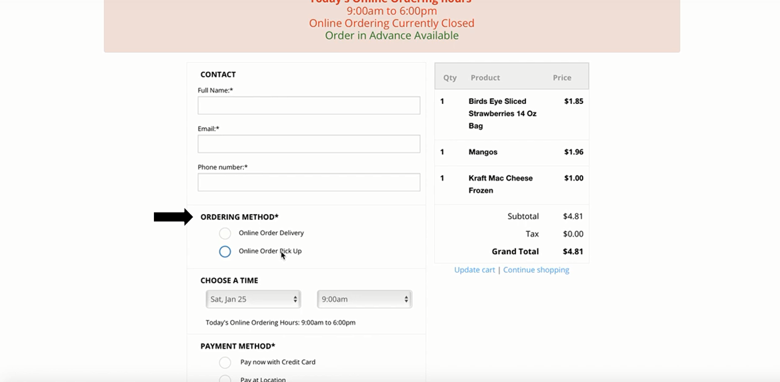Click the Price column header
This screenshot has width=780, height=382.
(x=562, y=77)
